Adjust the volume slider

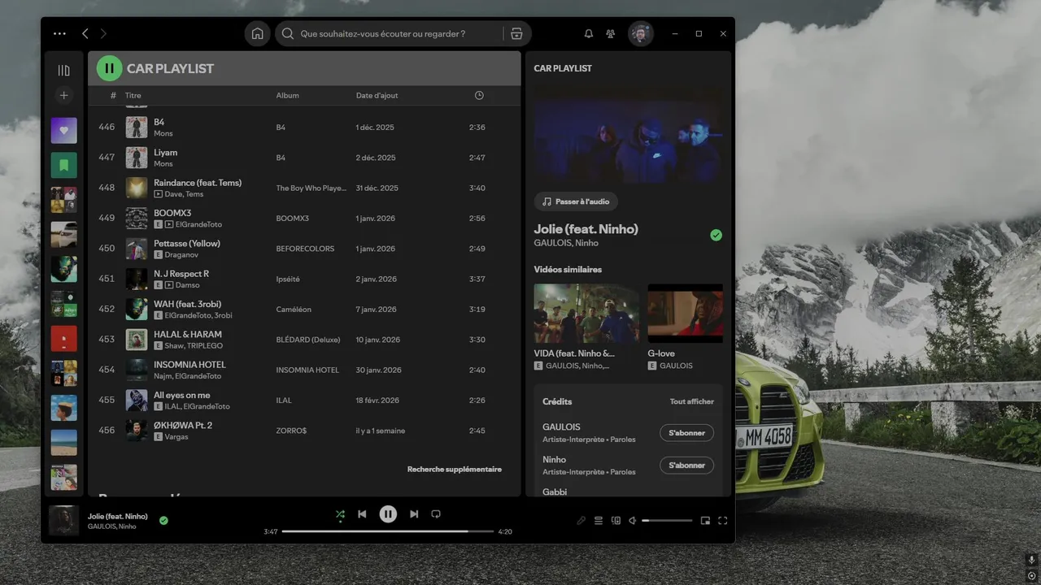click(x=667, y=521)
